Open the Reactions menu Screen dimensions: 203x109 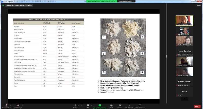click(120, 105)
